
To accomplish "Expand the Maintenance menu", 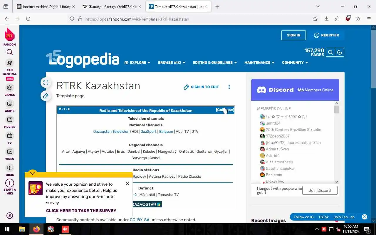I will pyautogui.click(x=259, y=63).
